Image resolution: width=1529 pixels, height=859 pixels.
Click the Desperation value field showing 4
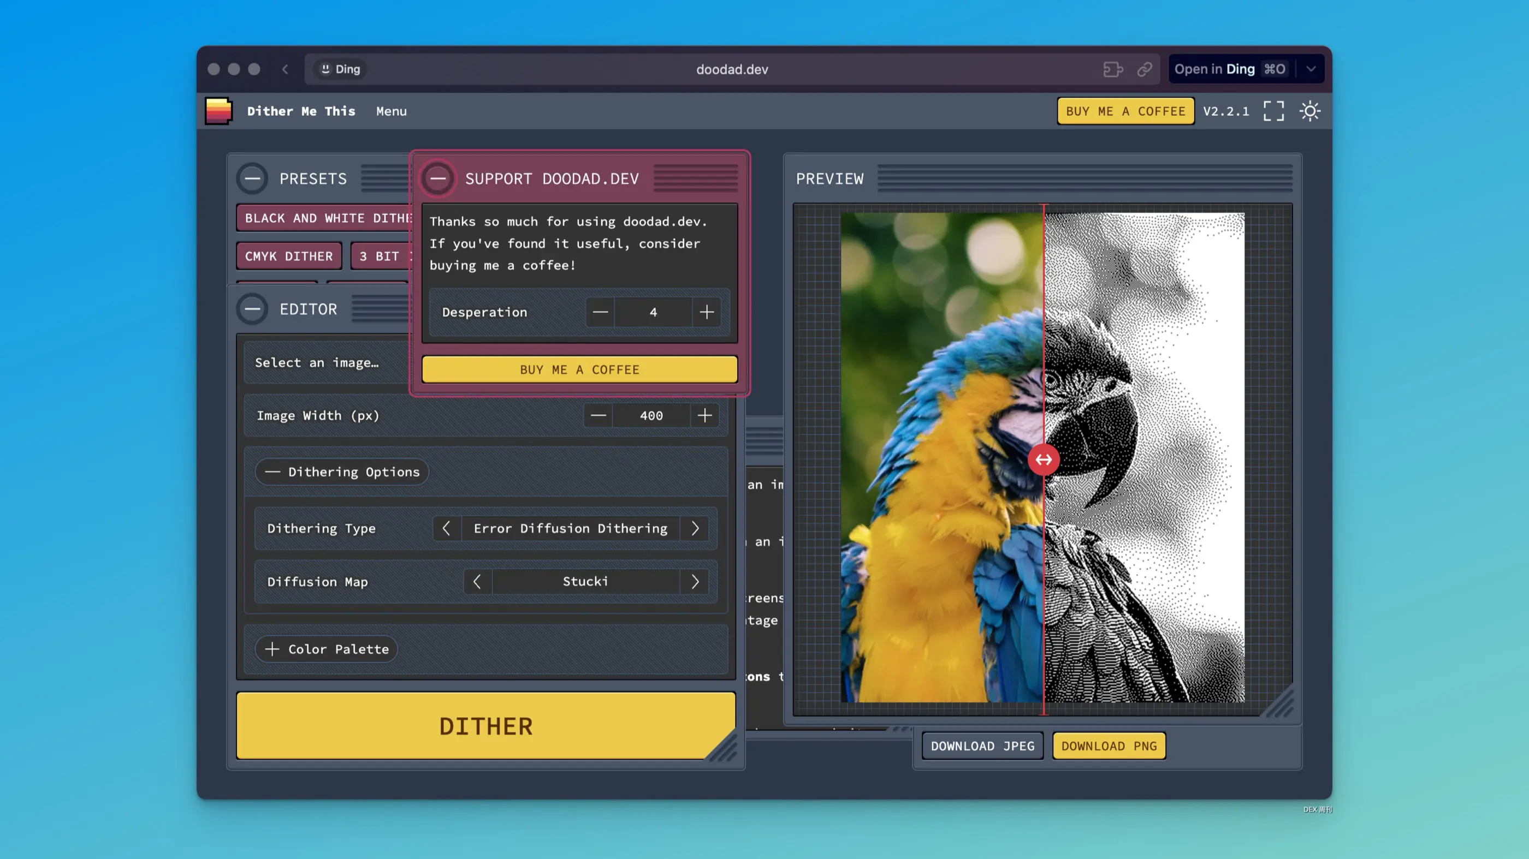pos(654,312)
